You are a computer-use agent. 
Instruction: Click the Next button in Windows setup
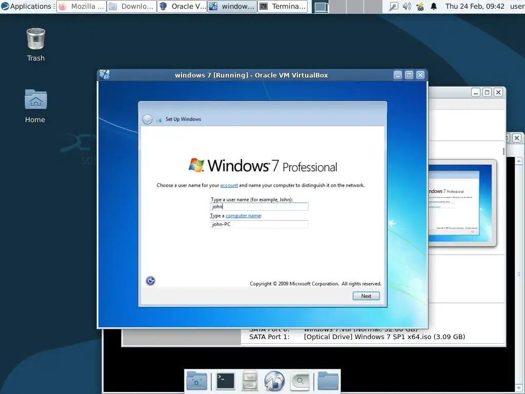pyautogui.click(x=366, y=296)
